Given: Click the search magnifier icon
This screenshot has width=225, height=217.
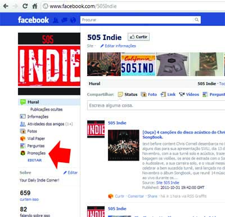Looking at the screenshot, I should click(196, 20).
